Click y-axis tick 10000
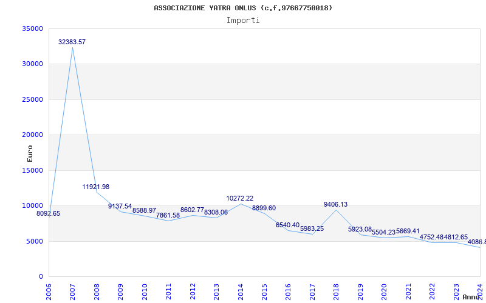Viewport: 486px width, 303px height. pos(32,206)
